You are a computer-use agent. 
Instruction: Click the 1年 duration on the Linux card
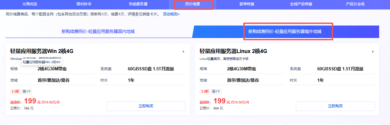point(321,80)
